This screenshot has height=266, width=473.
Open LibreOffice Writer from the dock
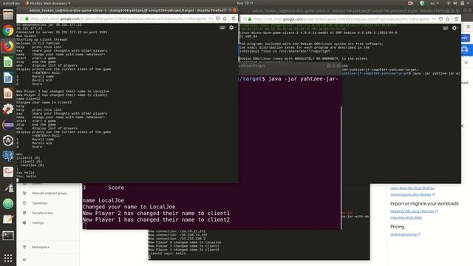click(8, 78)
